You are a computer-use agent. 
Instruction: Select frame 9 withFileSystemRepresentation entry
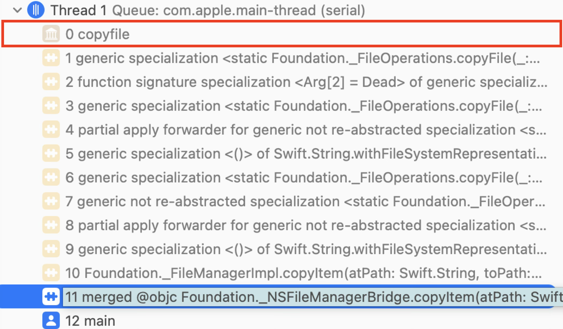click(x=281, y=249)
